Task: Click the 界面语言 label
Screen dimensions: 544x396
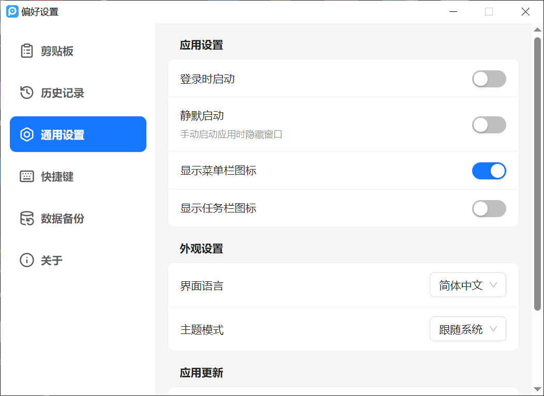Action: 202,286
